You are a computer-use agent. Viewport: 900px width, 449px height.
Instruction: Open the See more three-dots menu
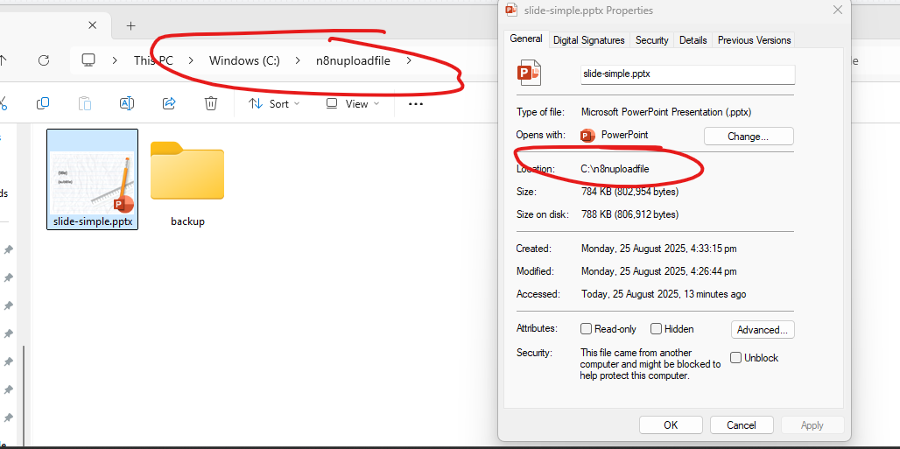pyautogui.click(x=416, y=104)
